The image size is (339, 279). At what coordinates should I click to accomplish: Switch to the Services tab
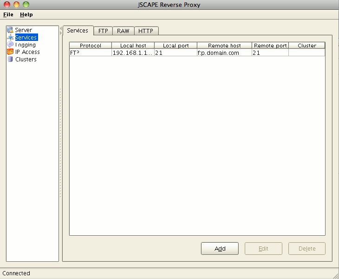pyautogui.click(x=78, y=31)
